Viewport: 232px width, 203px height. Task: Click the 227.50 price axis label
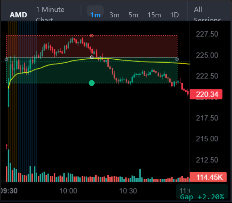click(x=207, y=34)
